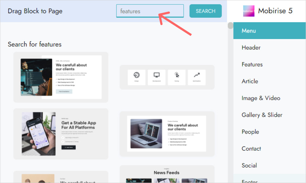Viewport: 306px width, 183px height.
Task: Click the Testing cursor icon
Action: click(x=177, y=75)
